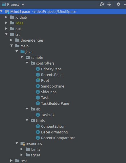Screen dimensions: 126x163
Task: Open the Project view dropdown arrow
Action: tap(23, 5)
